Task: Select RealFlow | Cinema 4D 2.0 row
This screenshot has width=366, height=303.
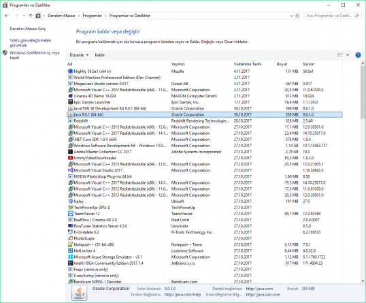Action: click(205, 220)
